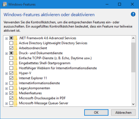Click the feature list scrollbar thumb
This screenshot has height=119, width=139.
133,58
